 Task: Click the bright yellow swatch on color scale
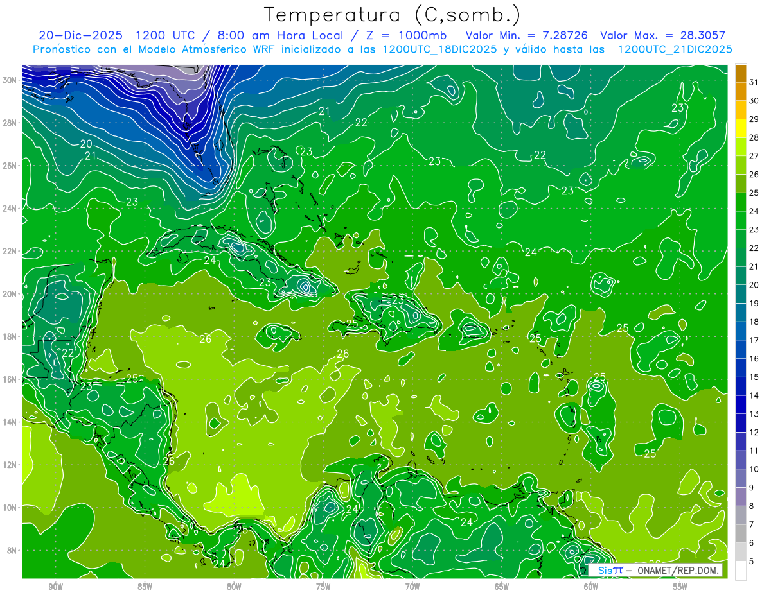click(x=741, y=128)
